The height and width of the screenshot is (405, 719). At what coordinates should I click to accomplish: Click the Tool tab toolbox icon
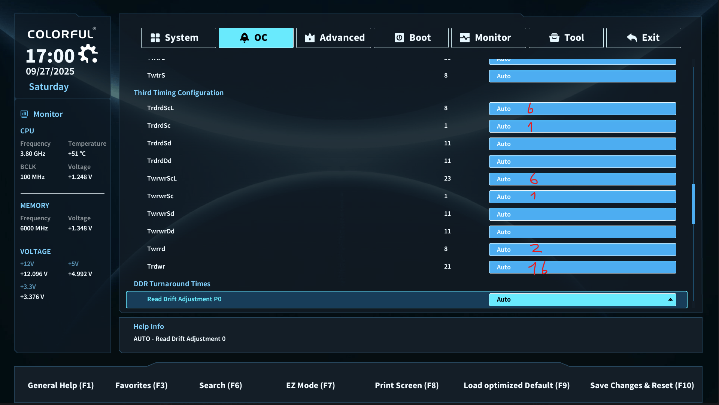pos(554,38)
